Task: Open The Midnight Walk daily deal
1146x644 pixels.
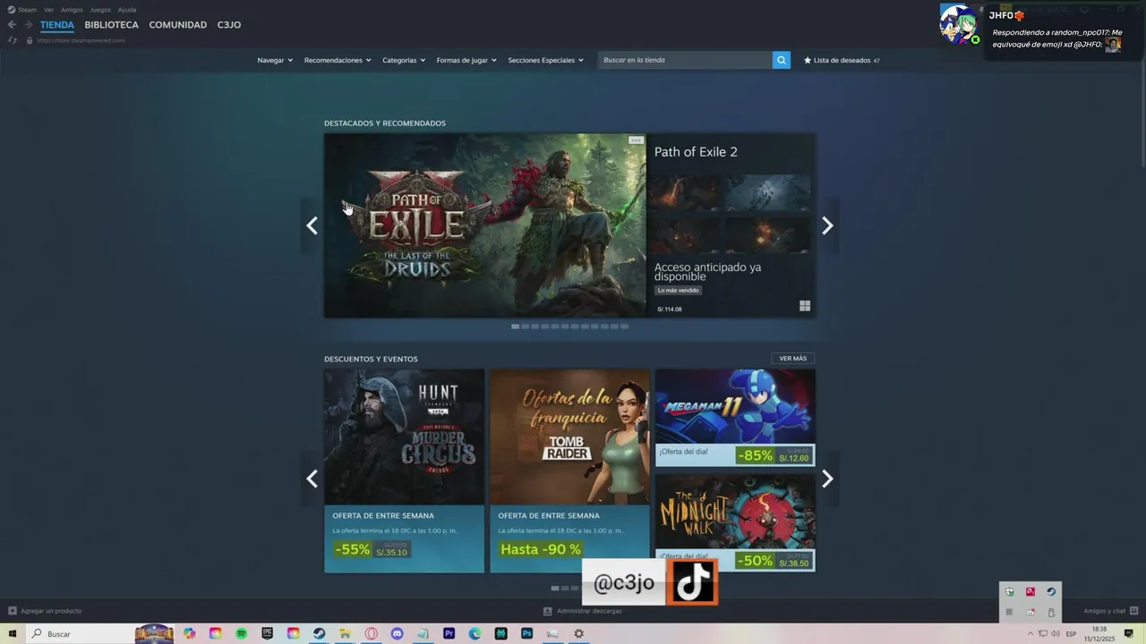Action: click(x=735, y=522)
